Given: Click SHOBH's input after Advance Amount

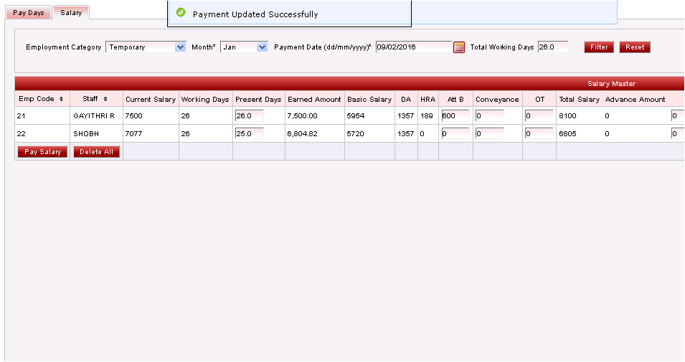Looking at the screenshot, I should [x=677, y=133].
